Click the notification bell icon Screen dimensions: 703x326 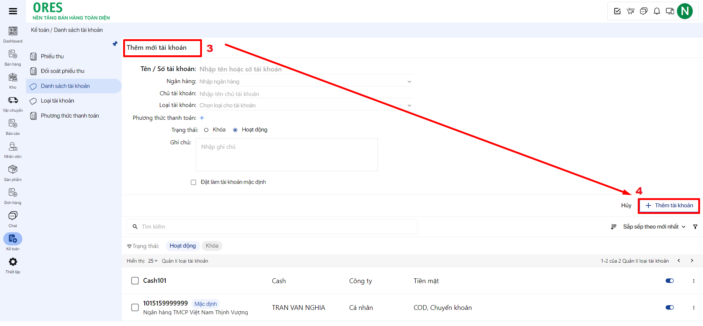(657, 11)
